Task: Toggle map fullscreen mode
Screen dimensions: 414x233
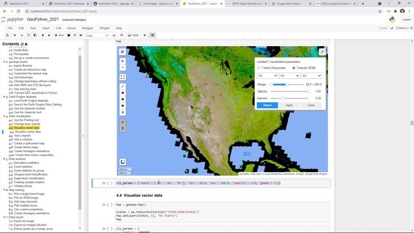Action: pyautogui.click(x=122, y=77)
